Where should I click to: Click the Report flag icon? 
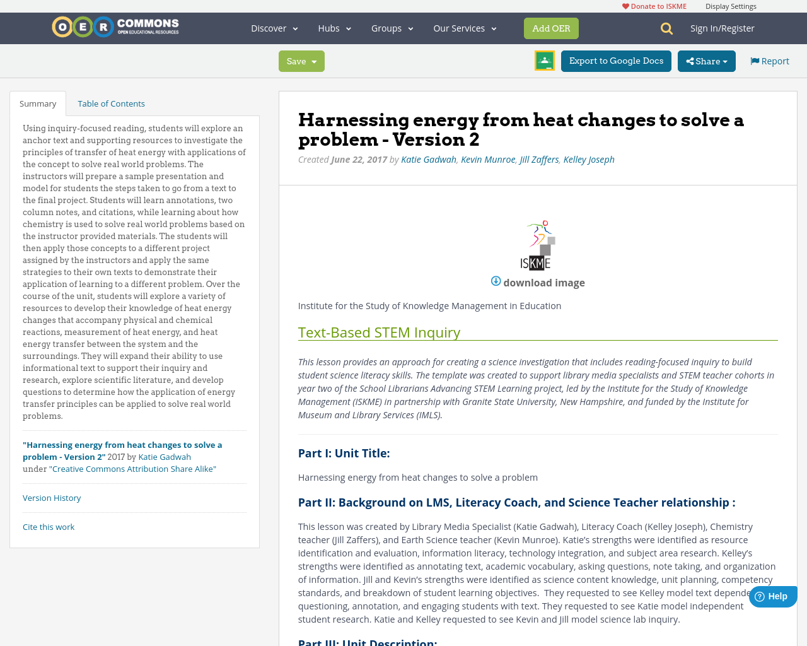755,60
